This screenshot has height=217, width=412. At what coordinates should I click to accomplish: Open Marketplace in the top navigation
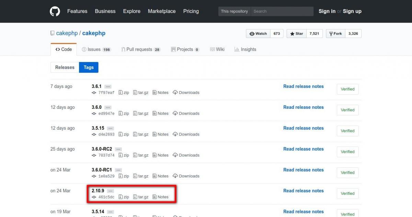pos(162,11)
